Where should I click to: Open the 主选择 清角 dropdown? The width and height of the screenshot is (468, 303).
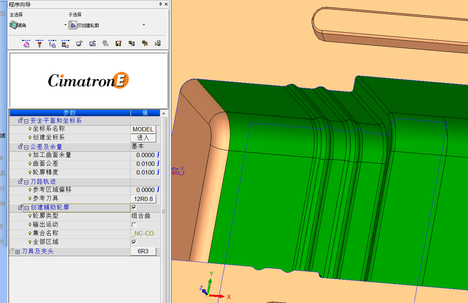tap(65, 25)
